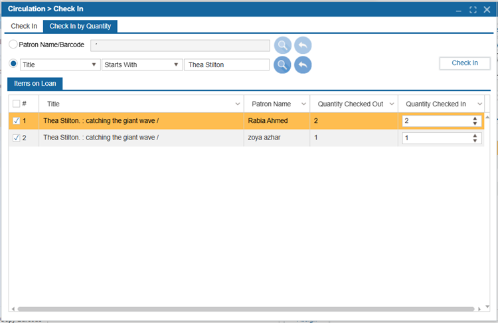Switch to the Check In tab
Screen dimensions: 498x323
(25, 26)
